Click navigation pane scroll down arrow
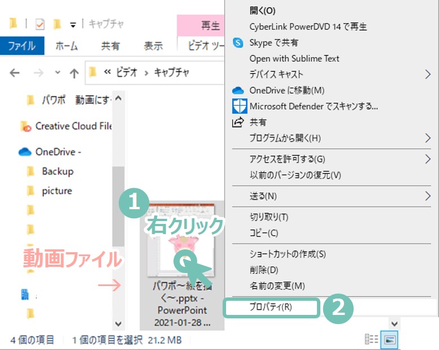 (119, 324)
